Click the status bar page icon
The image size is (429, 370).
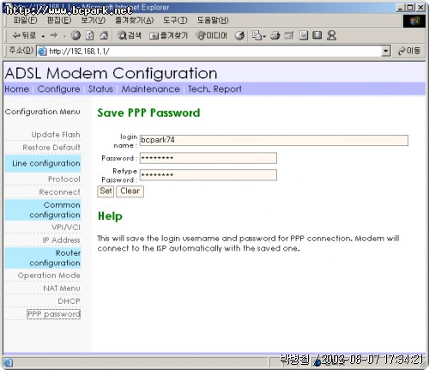point(8,363)
